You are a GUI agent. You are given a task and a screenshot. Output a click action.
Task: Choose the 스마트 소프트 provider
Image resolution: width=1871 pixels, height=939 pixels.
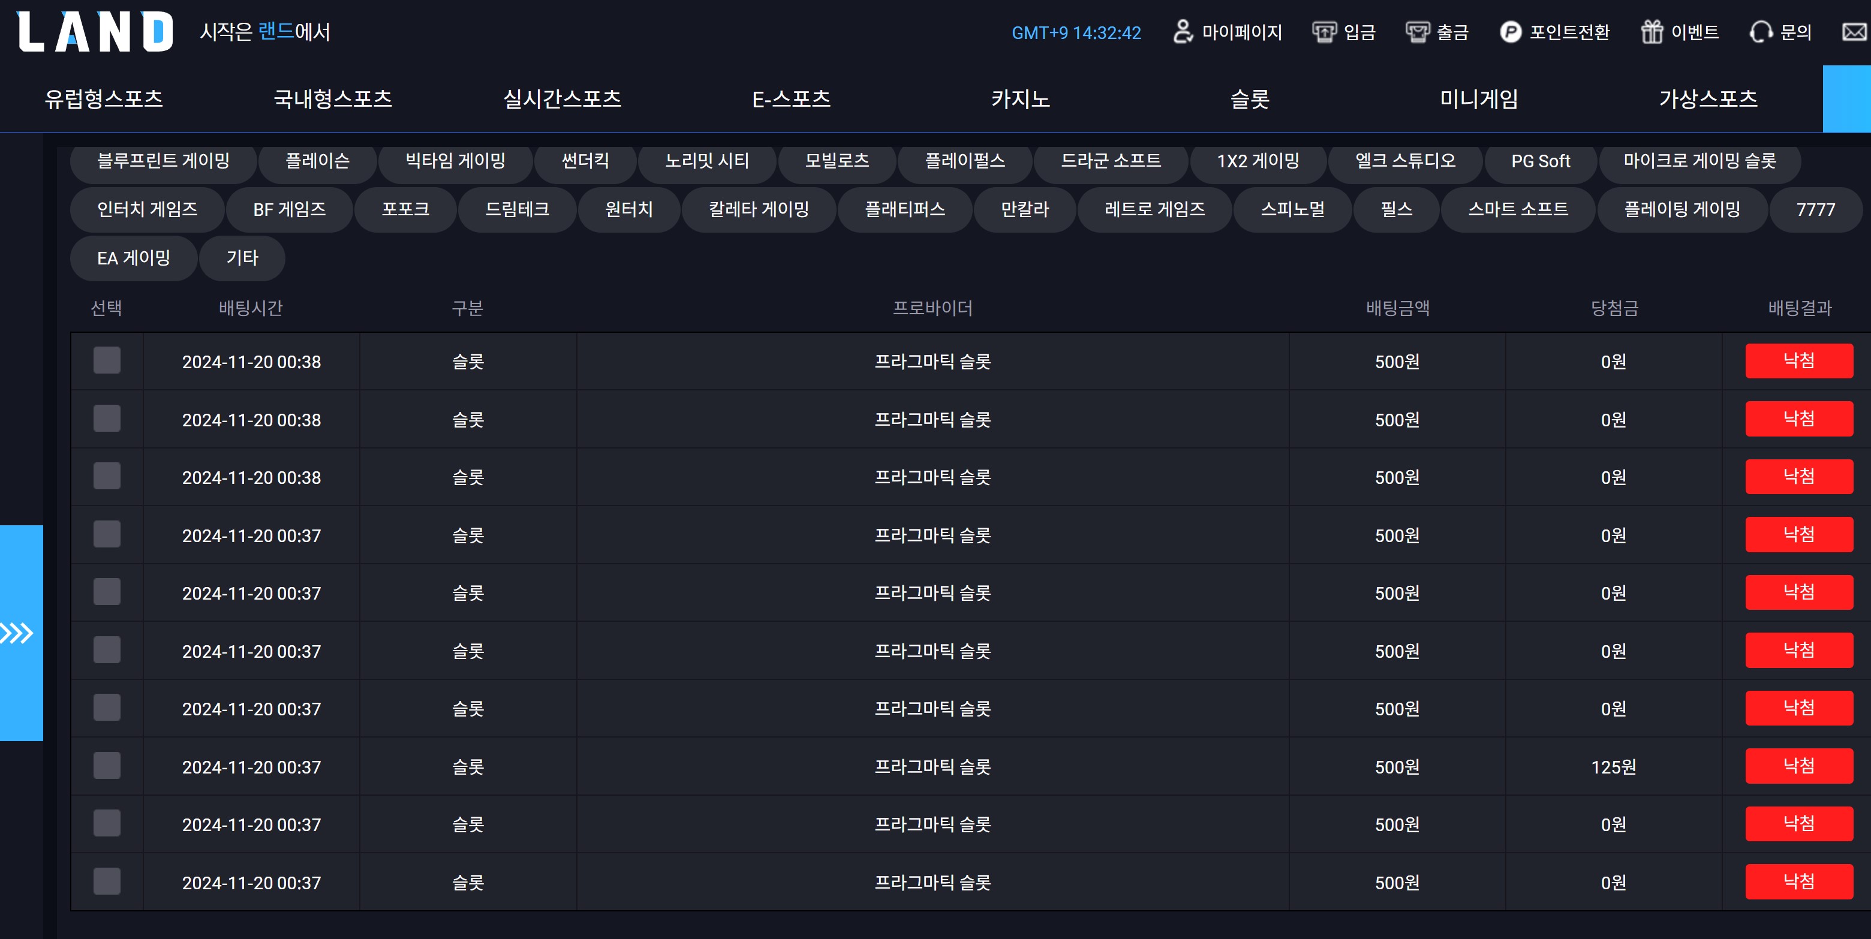click(x=1518, y=210)
